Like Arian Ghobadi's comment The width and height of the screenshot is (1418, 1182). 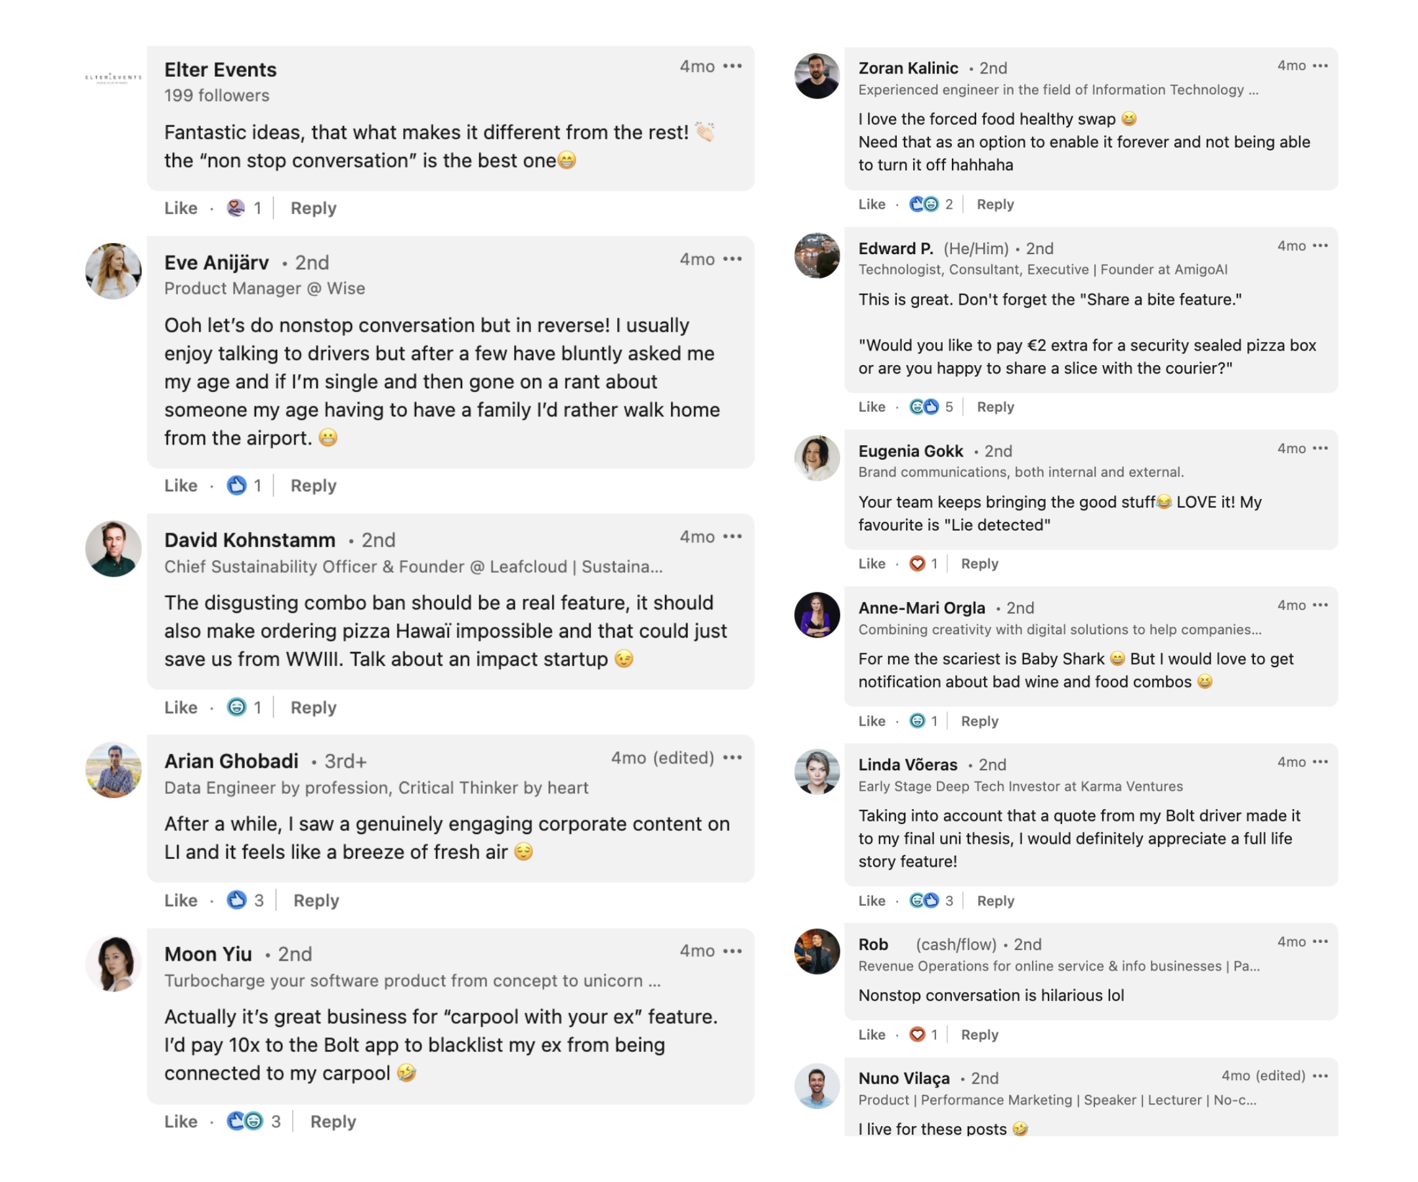[181, 900]
